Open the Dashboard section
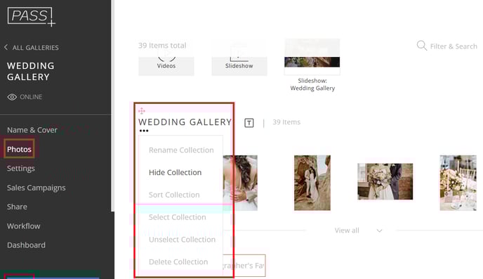Viewport: 483px width, 279px height. pos(26,245)
